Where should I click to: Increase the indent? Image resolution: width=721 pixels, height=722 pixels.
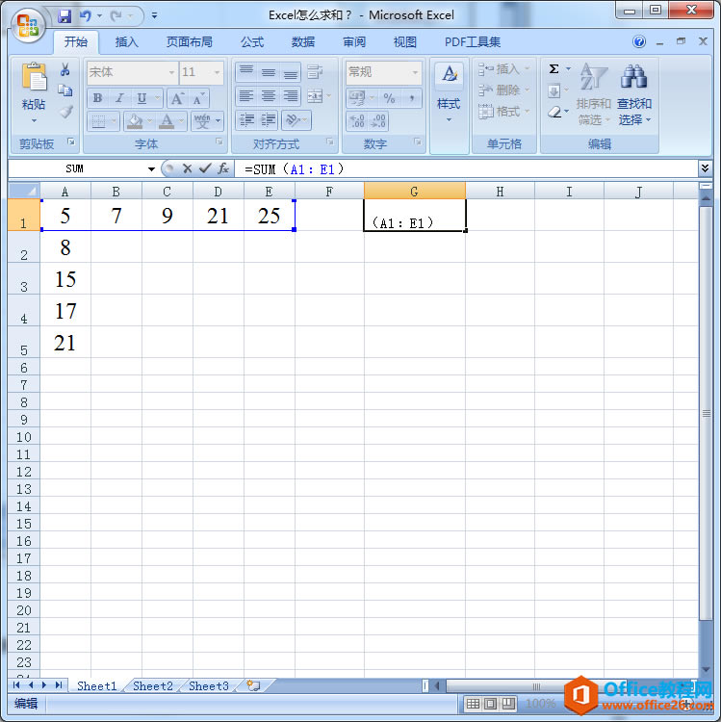269,120
